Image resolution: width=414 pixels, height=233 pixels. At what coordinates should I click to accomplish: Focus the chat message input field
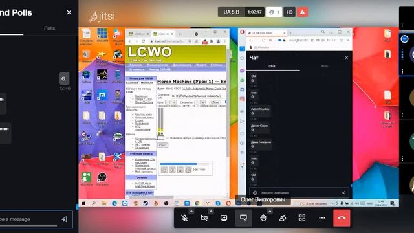[28, 219]
